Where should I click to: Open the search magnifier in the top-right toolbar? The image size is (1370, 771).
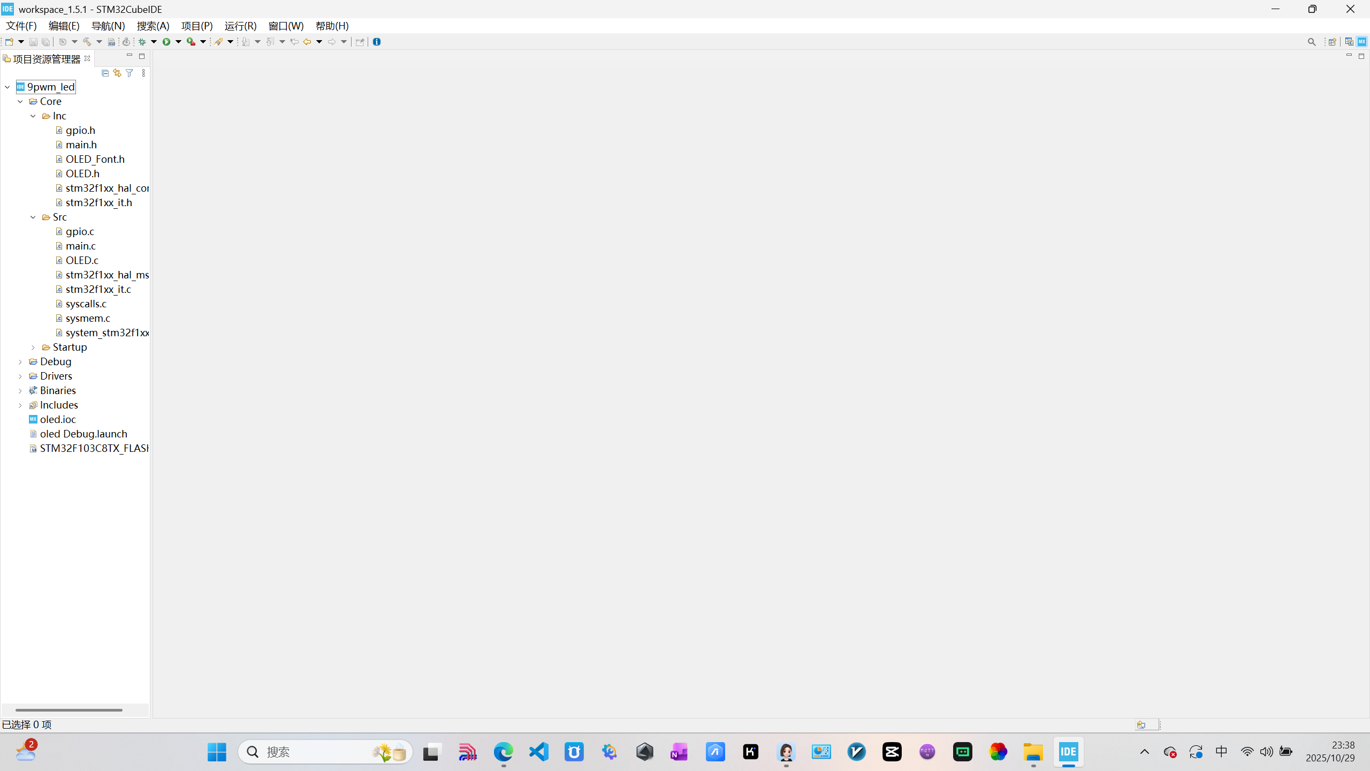pos(1312,42)
